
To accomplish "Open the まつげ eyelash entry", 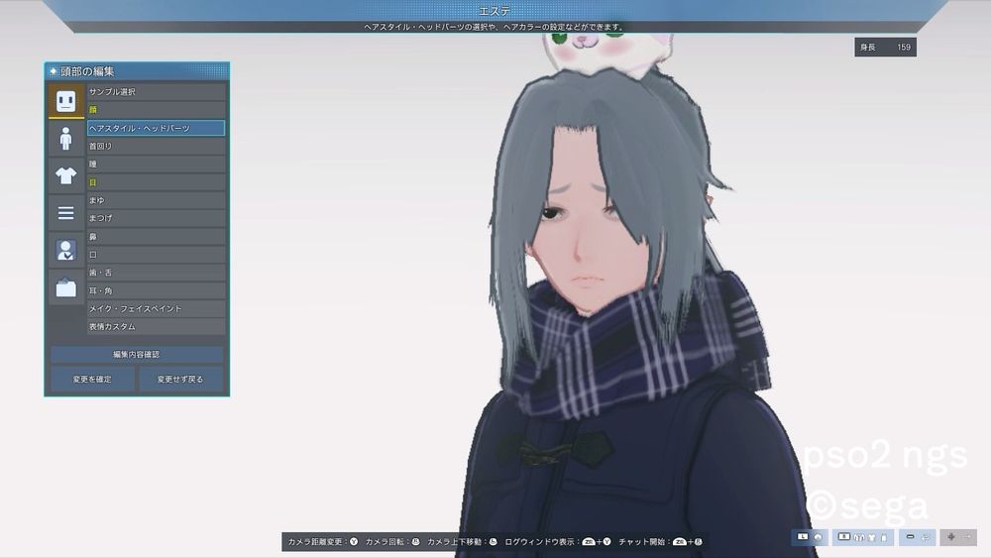I will click(x=156, y=218).
